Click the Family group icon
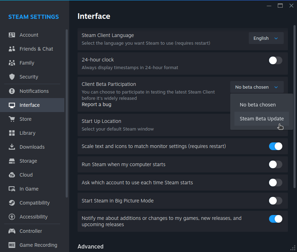Screen dimensions: 297x252 [x=12, y=63]
